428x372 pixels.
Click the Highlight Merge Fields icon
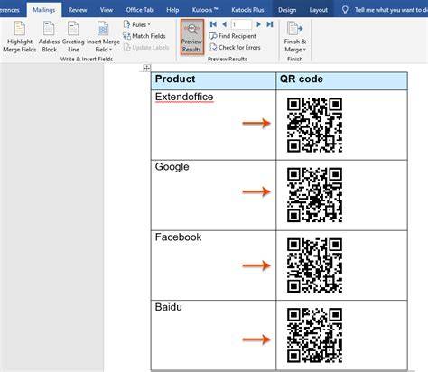click(x=20, y=29)
